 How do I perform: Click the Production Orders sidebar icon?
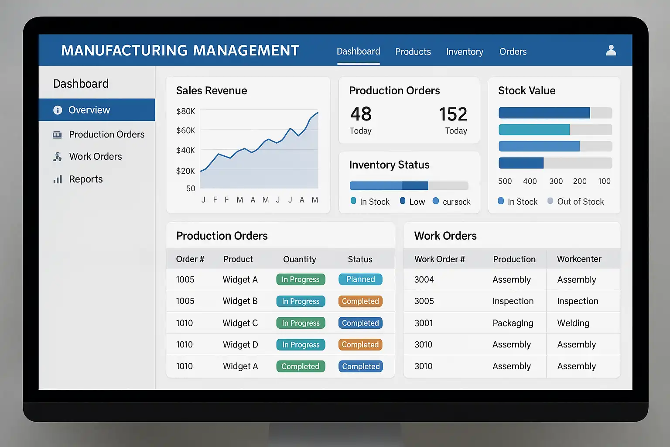point(57,134)
